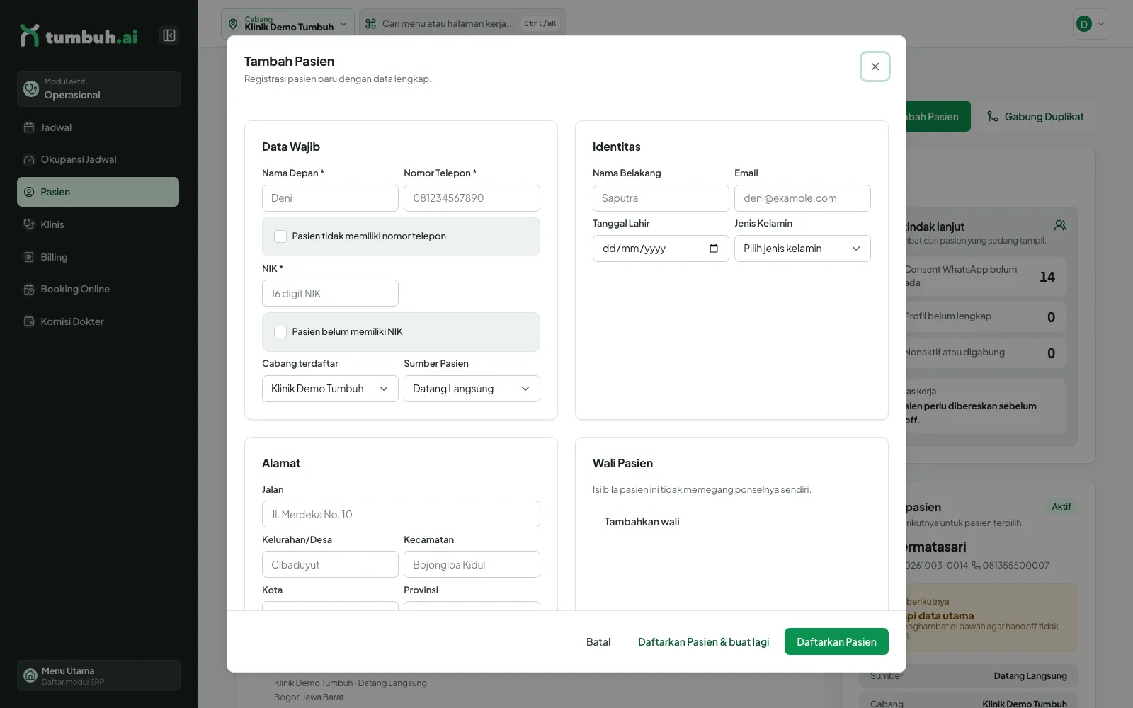1133x708 pixels.
Task: Click the Komisi Dokter wallet icon
Action: (29, 321)
